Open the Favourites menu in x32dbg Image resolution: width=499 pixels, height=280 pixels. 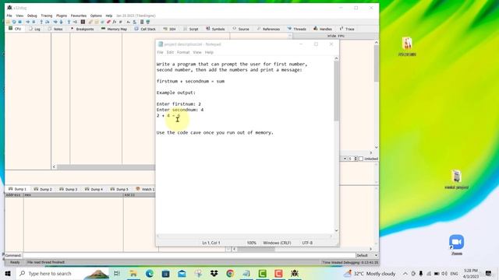pos(78,16)
